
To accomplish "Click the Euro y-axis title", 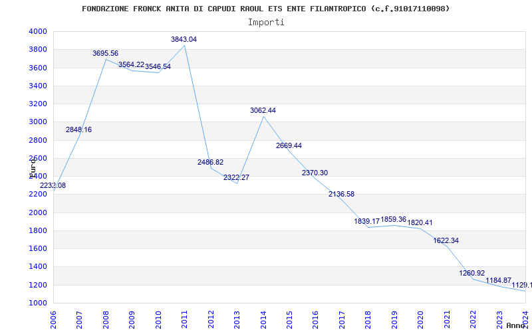I will pos(33,168).
